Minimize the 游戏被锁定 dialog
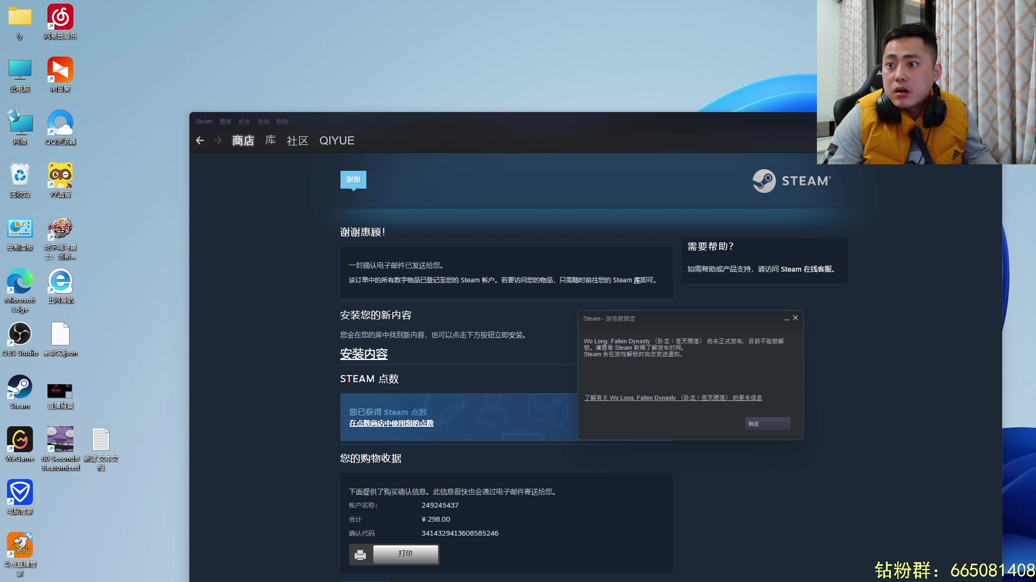The height and width of the screenshot is (582, 1036). tap(786, 318)
